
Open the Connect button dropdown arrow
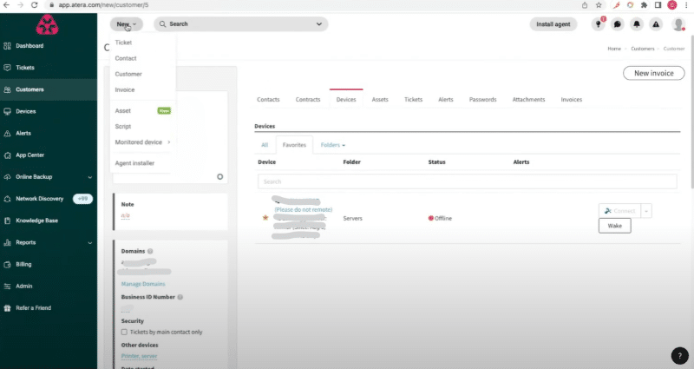(x=646, y=211)
